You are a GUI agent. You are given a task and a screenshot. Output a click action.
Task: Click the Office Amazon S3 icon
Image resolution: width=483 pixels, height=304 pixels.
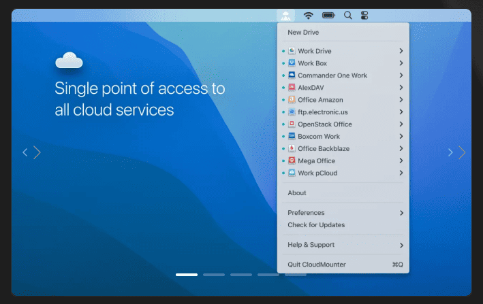click(292, 99)
